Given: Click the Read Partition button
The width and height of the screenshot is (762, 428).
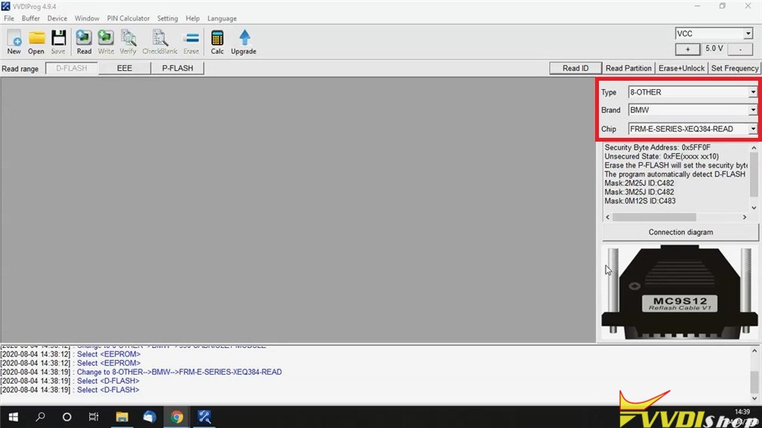Looking at the screenshot, I should (x=629, y=68).
